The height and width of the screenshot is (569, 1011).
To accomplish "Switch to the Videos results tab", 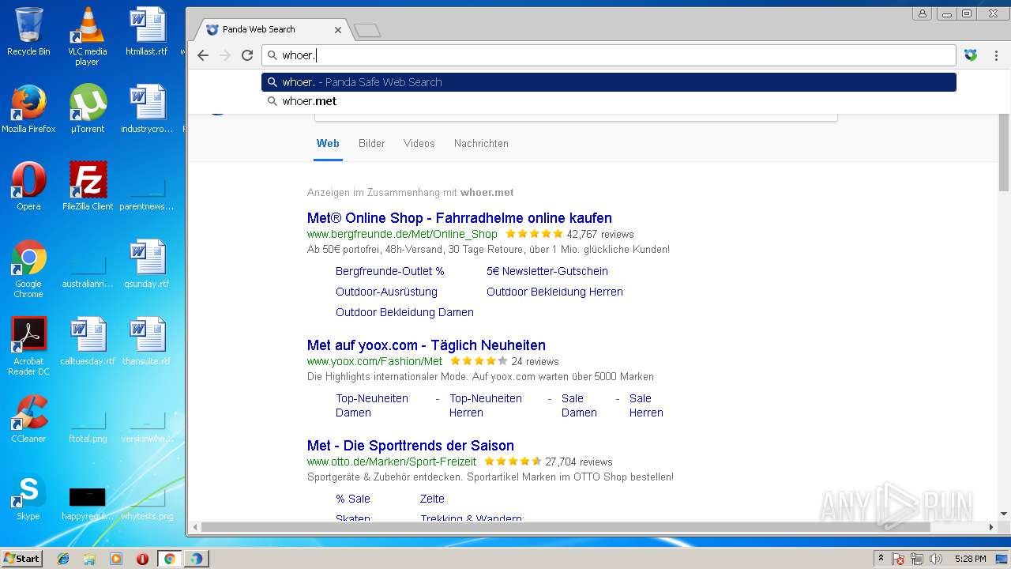I will [x=419, y=144].
